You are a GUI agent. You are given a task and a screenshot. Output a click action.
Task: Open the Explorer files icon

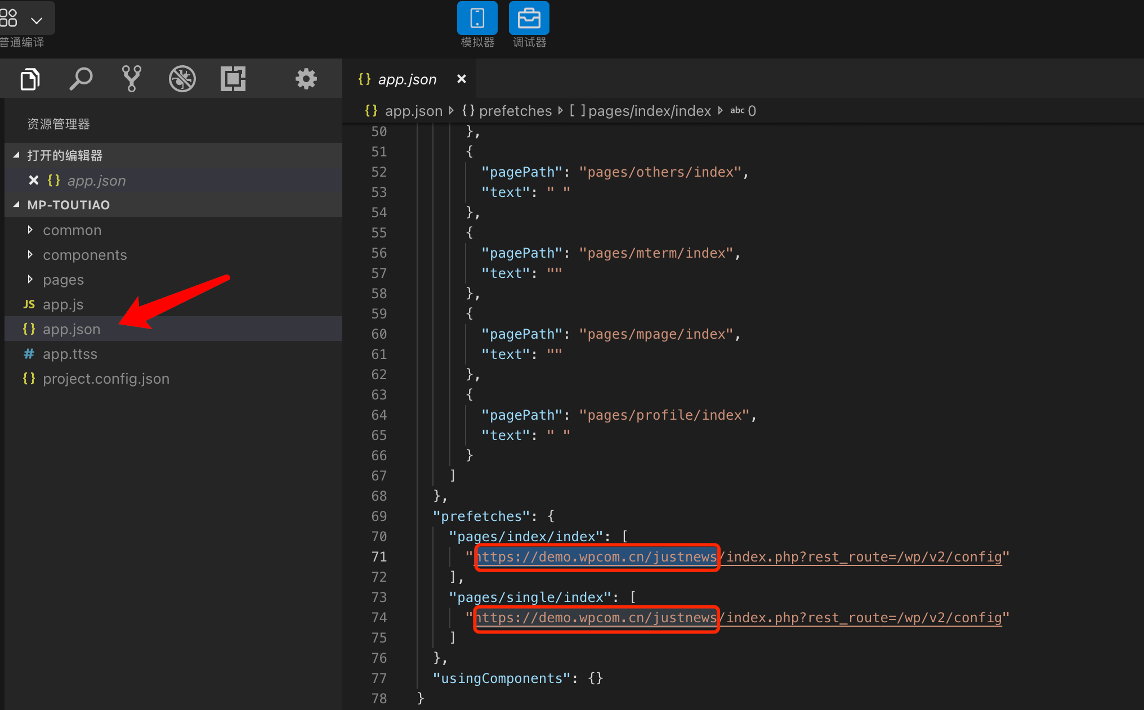tap(30, 79)
